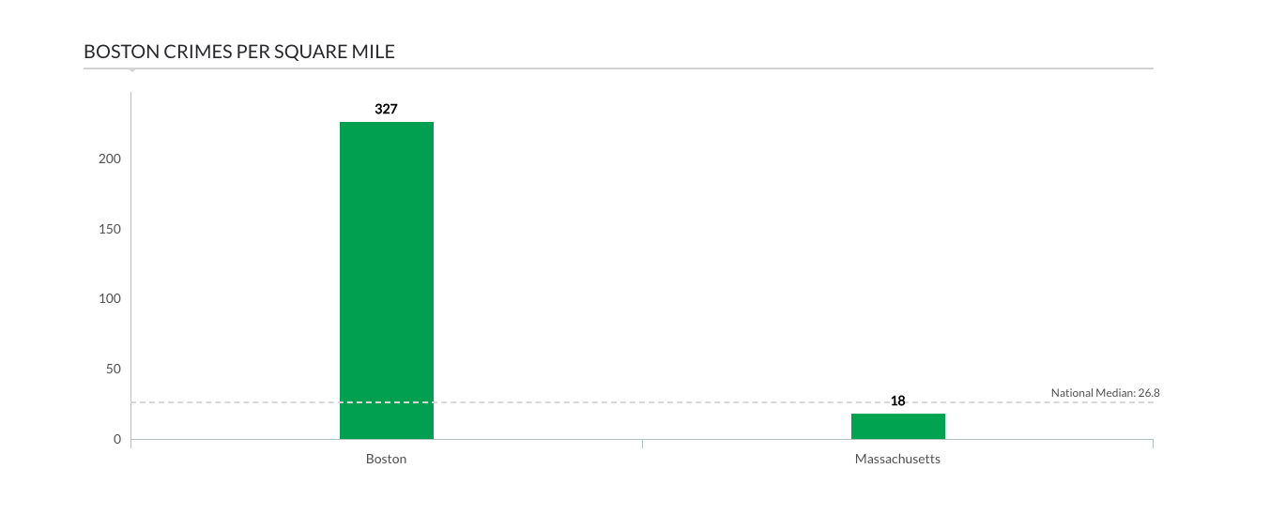Click the 50 y-axis label
This screenshot has height=514, width=1285.
coord(115,369)
